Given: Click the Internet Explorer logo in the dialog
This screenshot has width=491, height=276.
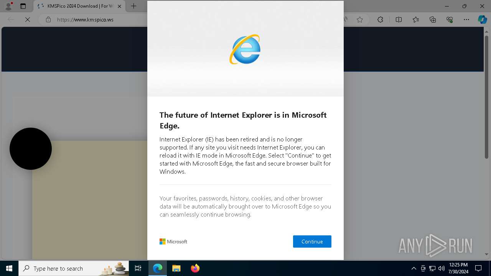Looking at the screenshot, I should coord(245,49).
